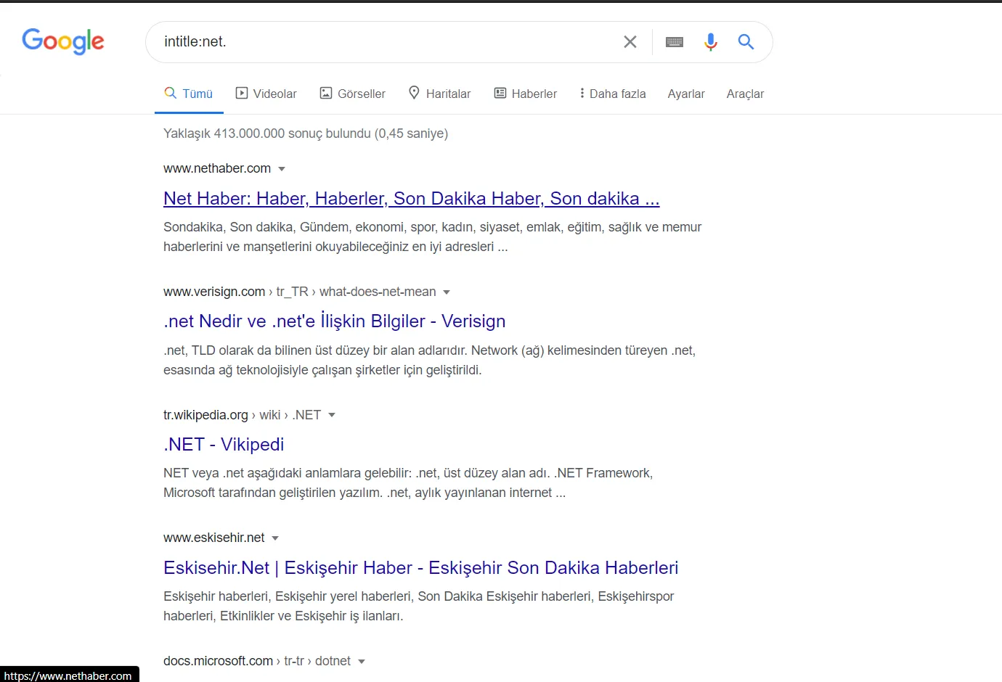Viewport: 1002px width, 682px height.
Task: Click the www.verisign.com breadcrumb URL
Action: pos(300,292)
